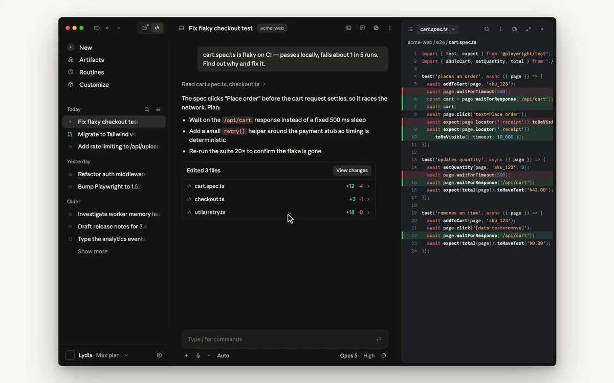Click the globe browser preview icon
This screenshot has height=383, width=614.
coord(376,28)
